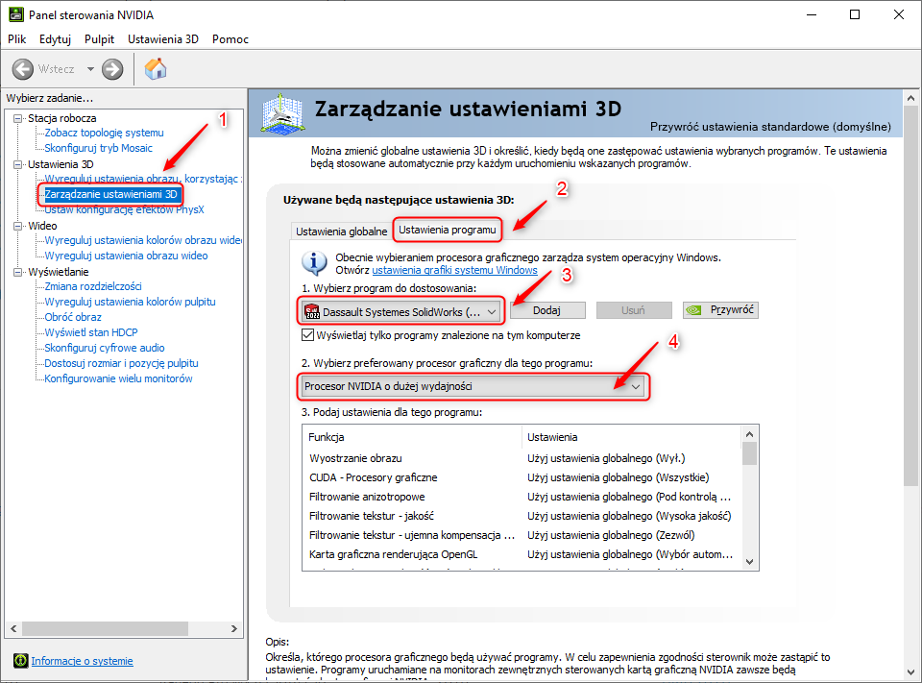Select the 'Karta graficzna renderująca OpenGL' row
Screen dimensions: 922x683
click(x=393, y=554)
